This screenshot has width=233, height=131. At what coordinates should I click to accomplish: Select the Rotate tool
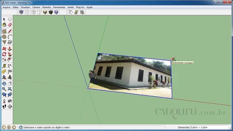coord(4,54)
